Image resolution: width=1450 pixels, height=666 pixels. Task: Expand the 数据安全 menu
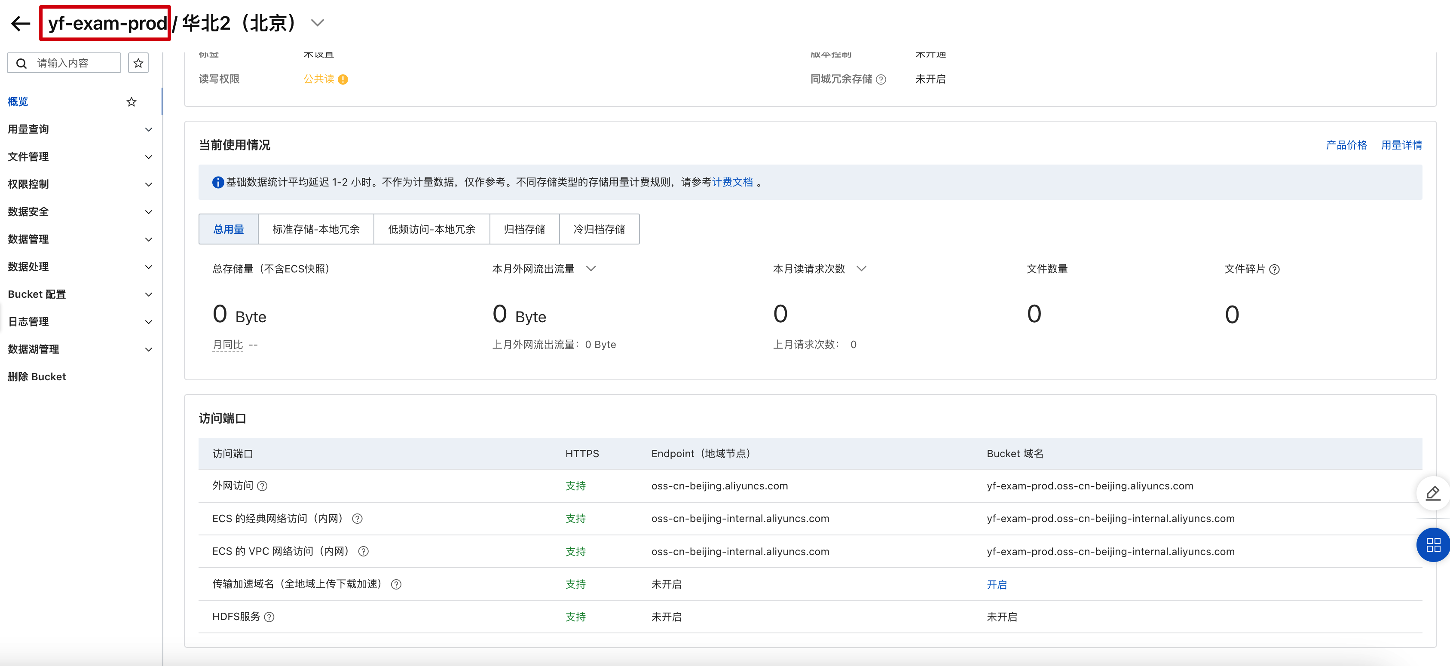80,212
